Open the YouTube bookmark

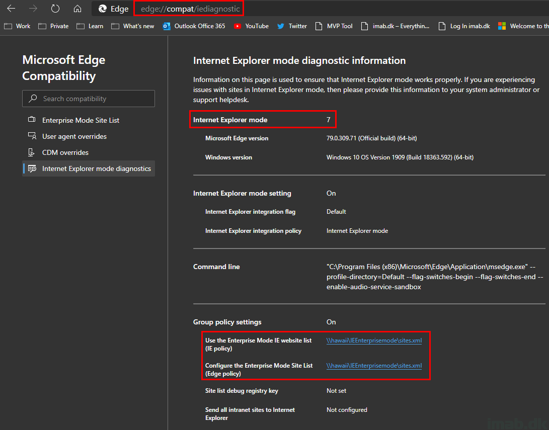(252, 26)
